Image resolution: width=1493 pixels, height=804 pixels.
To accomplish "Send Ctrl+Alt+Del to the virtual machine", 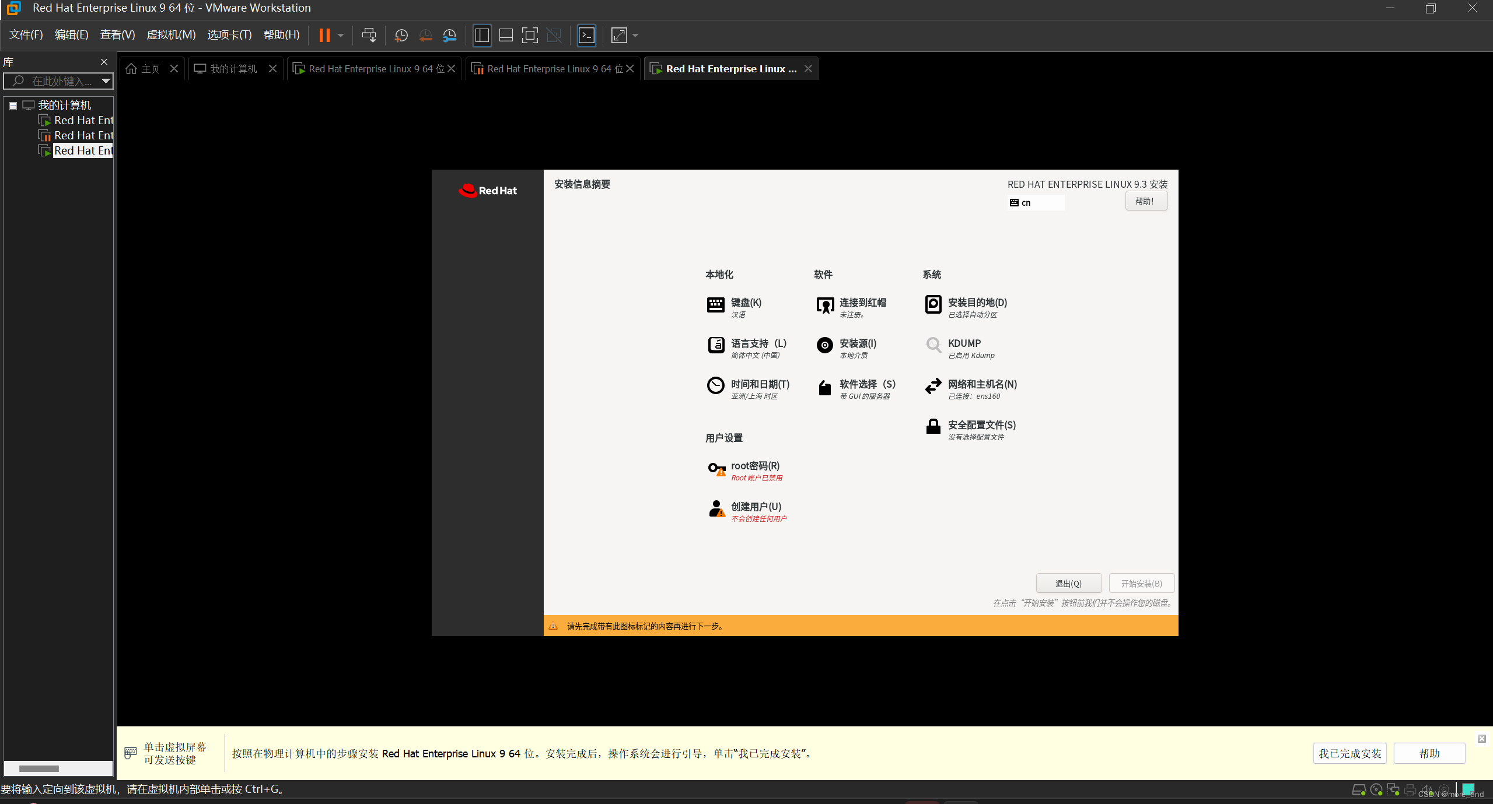I will coord(369,35).
